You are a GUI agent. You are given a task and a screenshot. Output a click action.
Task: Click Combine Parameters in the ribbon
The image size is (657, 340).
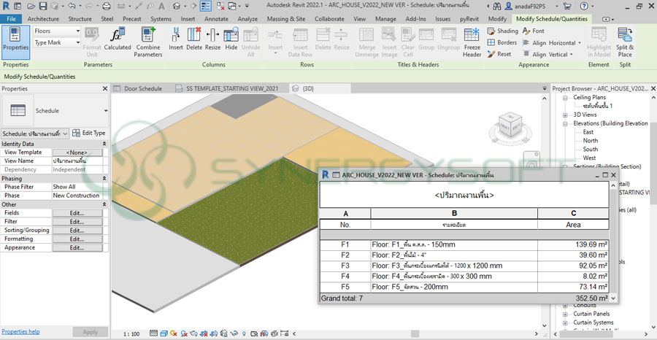[148, 41]
